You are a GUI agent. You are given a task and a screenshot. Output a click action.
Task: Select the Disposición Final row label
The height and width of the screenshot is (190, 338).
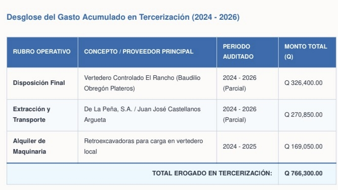pos(39,83)
